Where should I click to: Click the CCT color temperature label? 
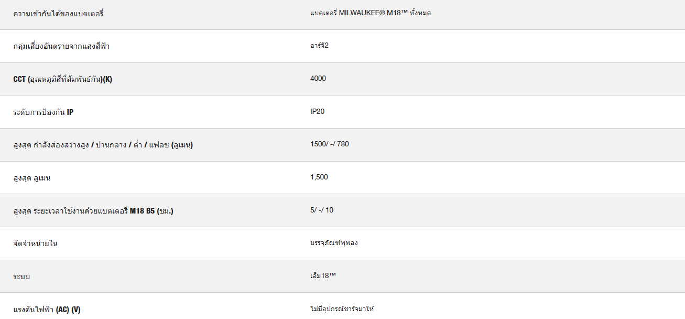tap(63, 79)
